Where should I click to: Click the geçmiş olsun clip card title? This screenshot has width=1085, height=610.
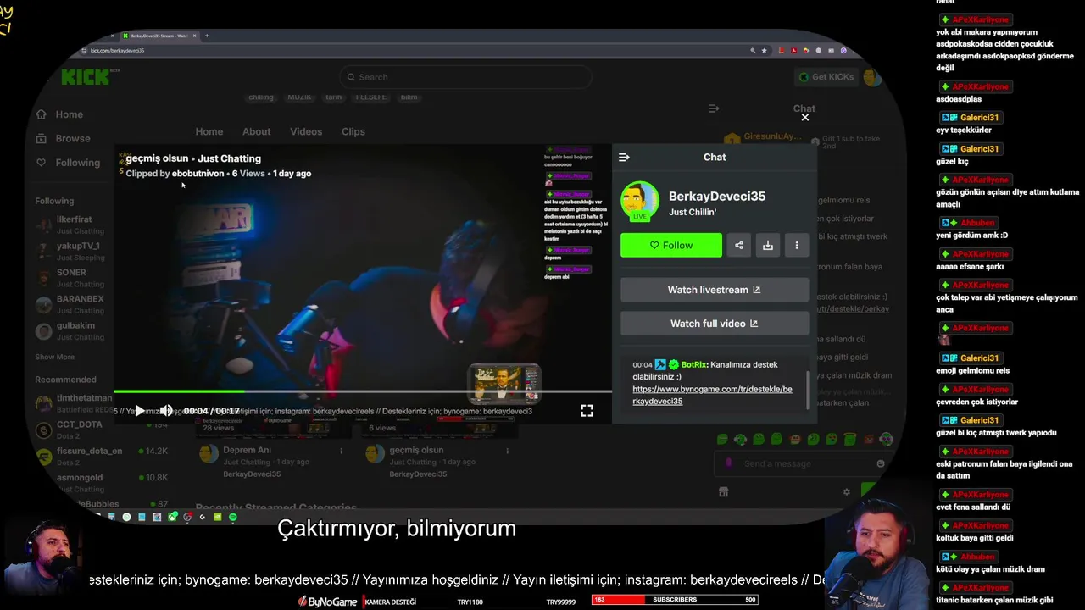point(416,451)
